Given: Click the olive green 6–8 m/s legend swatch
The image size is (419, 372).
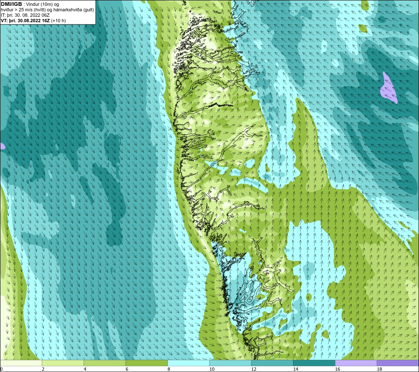Looking at the screenshot, I should 146,363.
